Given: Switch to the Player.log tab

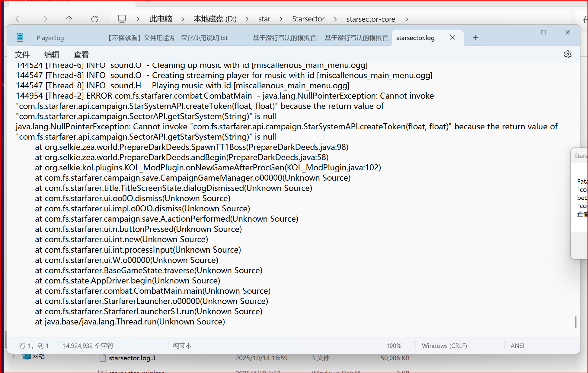Looking at the screenshot, I should 50,38.
